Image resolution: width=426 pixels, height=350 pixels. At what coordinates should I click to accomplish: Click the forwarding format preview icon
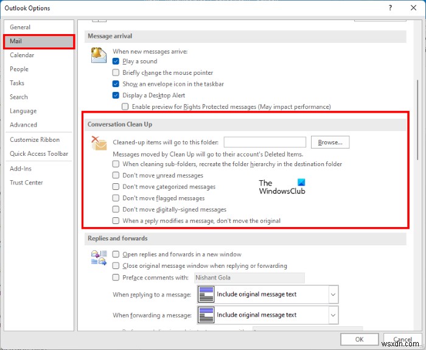tap(206, 315)
